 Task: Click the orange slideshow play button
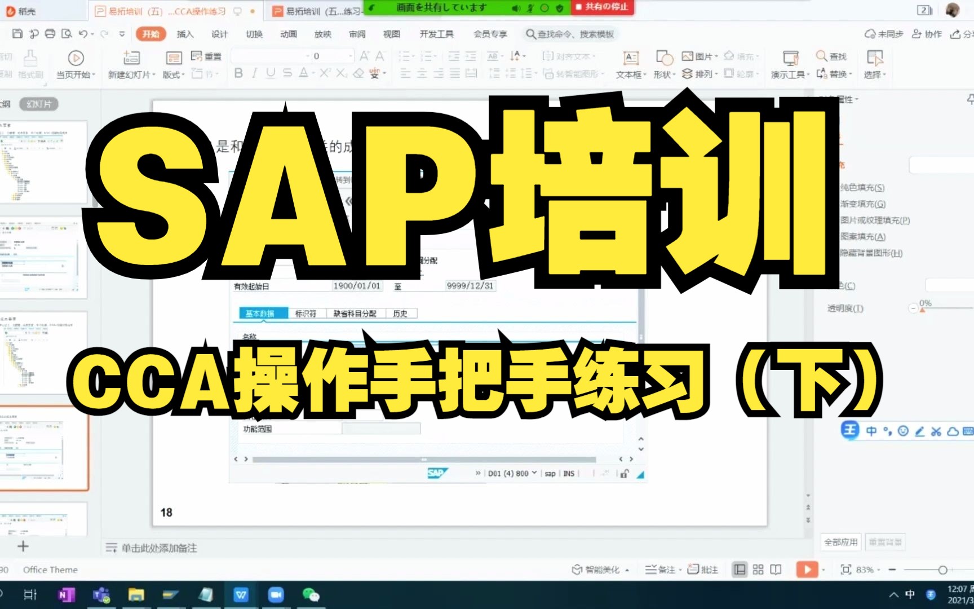(x=807, y=570)
